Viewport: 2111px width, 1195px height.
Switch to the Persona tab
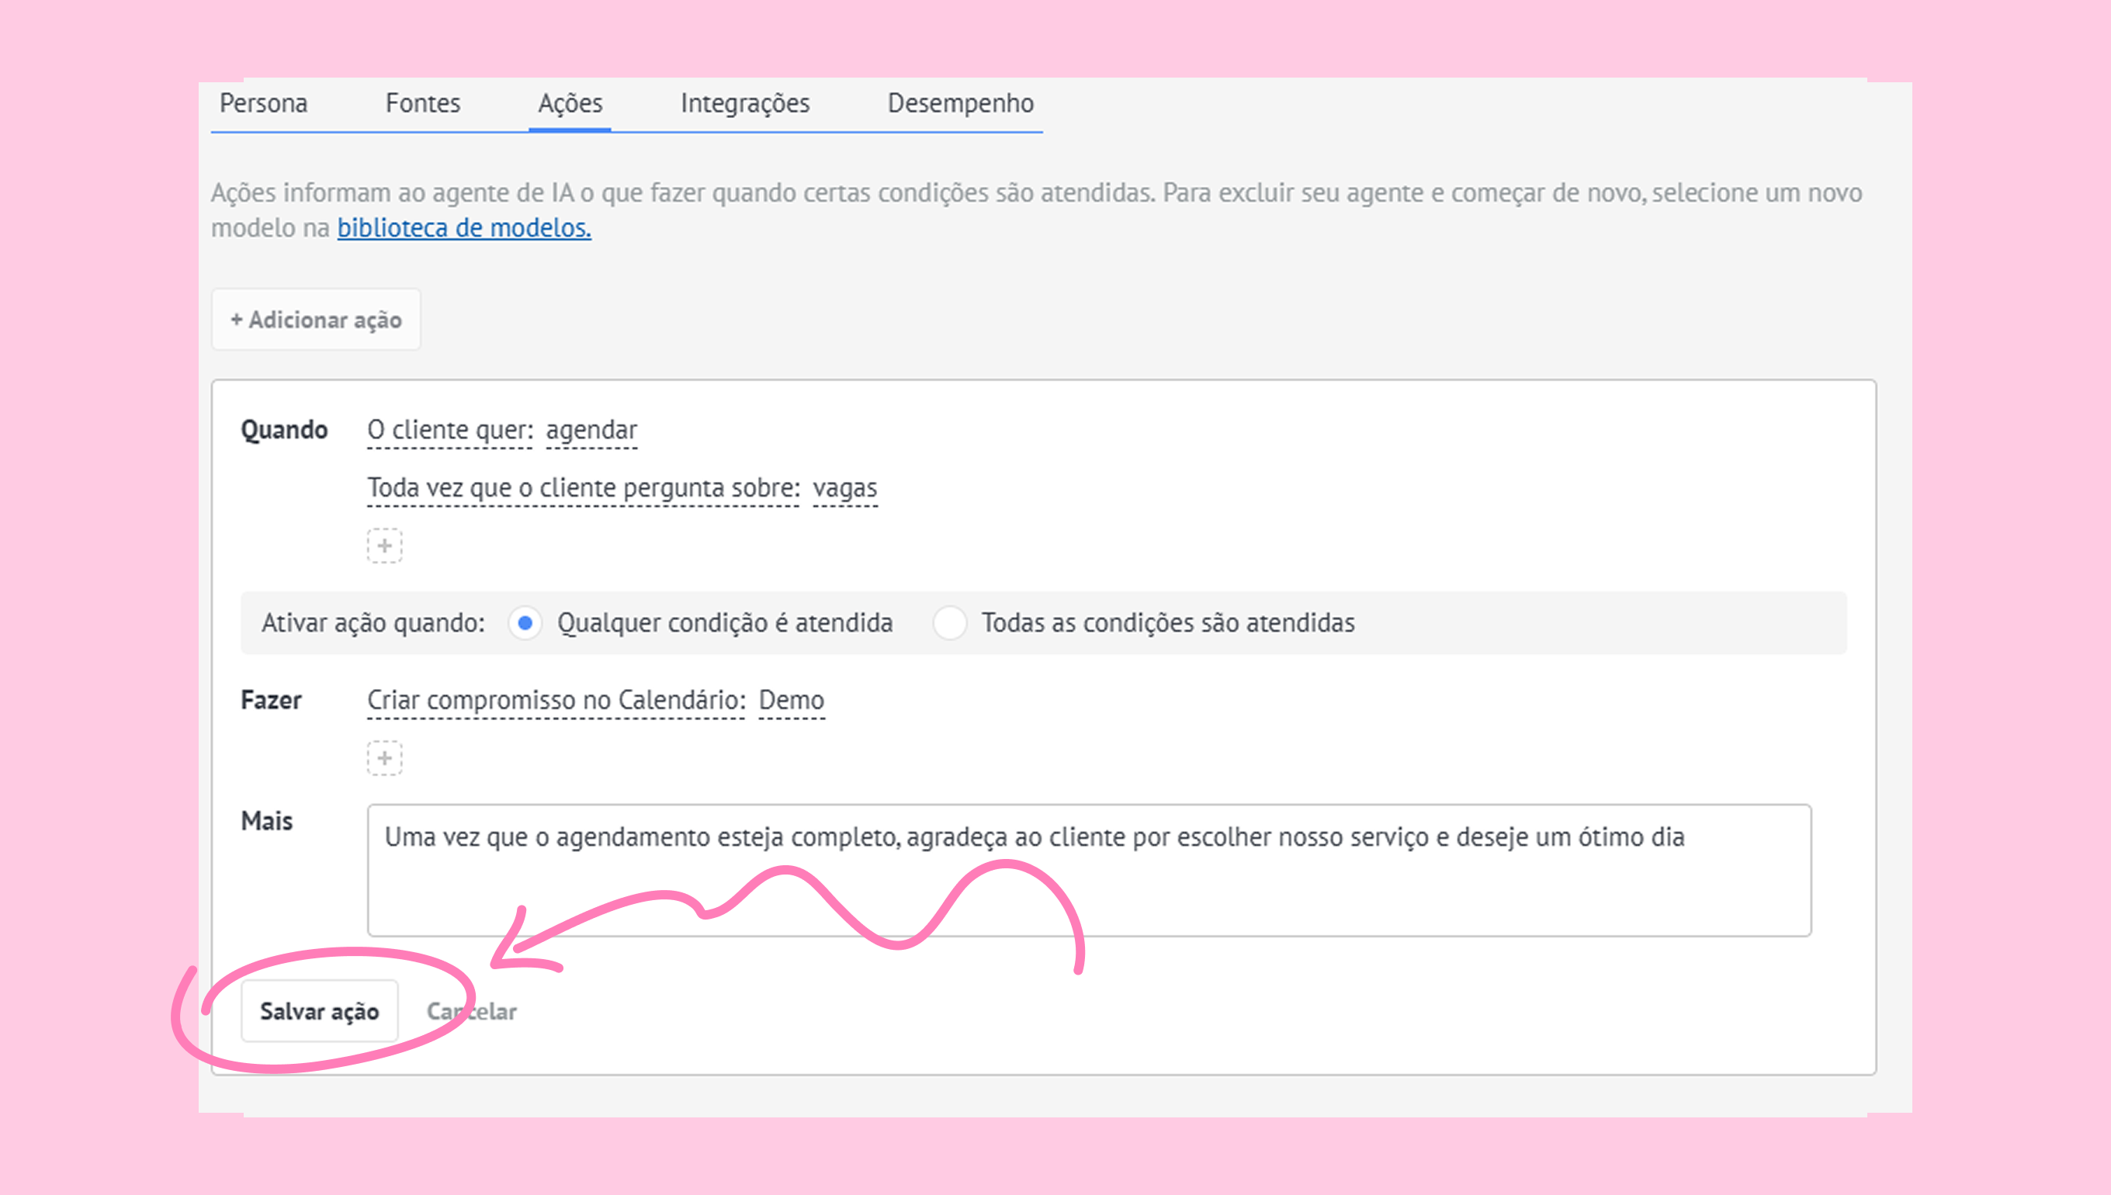[x=263, y=103]
